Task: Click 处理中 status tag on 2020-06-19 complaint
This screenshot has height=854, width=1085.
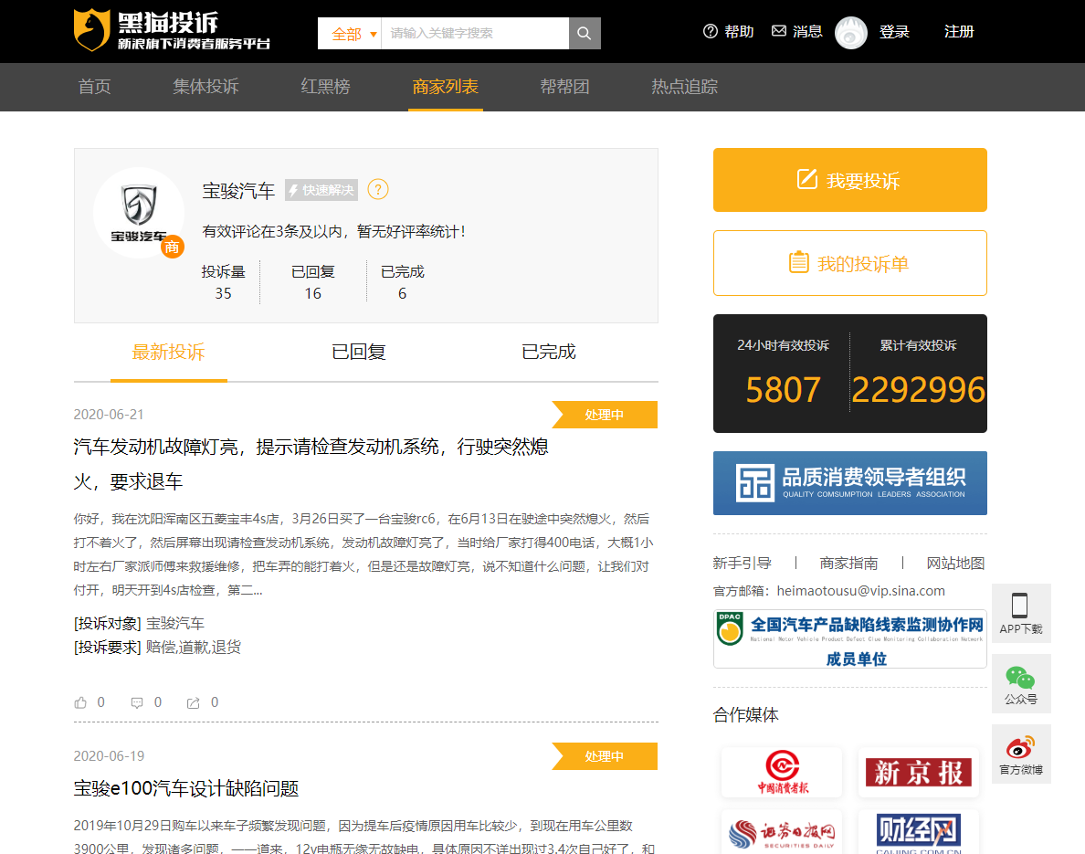Action: pyautogui.click(x=605, y=756)
